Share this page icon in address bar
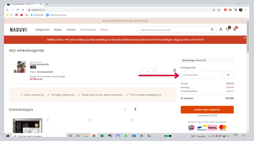 (214, 10)
